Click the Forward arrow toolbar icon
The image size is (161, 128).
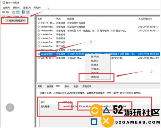point(7,12)
